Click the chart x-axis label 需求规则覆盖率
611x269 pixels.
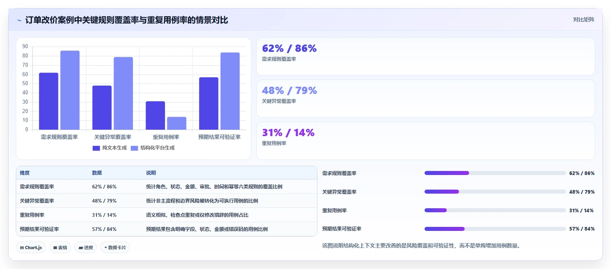[59, 137]
